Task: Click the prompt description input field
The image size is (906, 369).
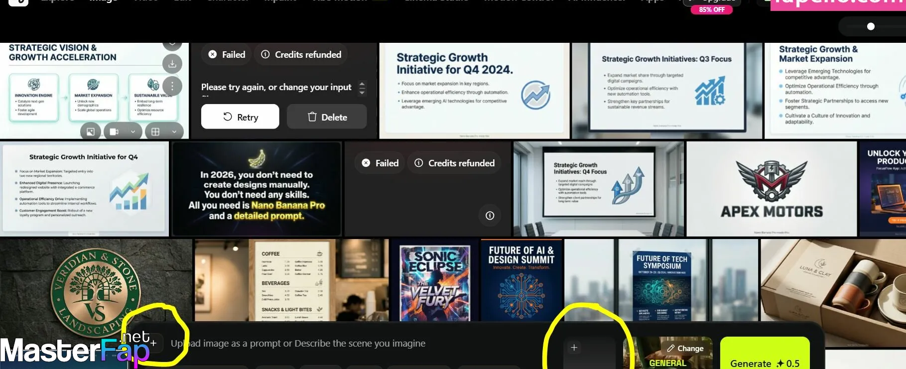Action: (349, 343)
